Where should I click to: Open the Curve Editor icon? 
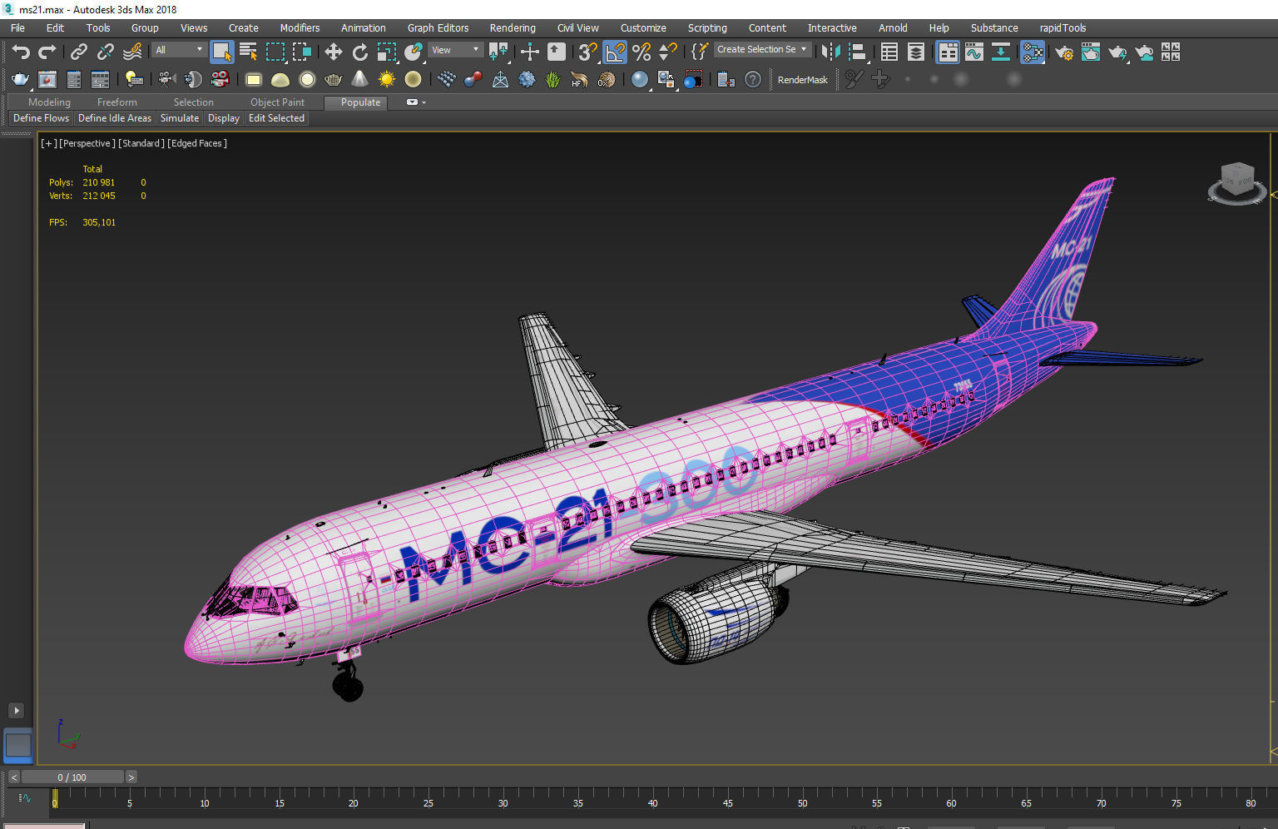(x=974, y=52)
